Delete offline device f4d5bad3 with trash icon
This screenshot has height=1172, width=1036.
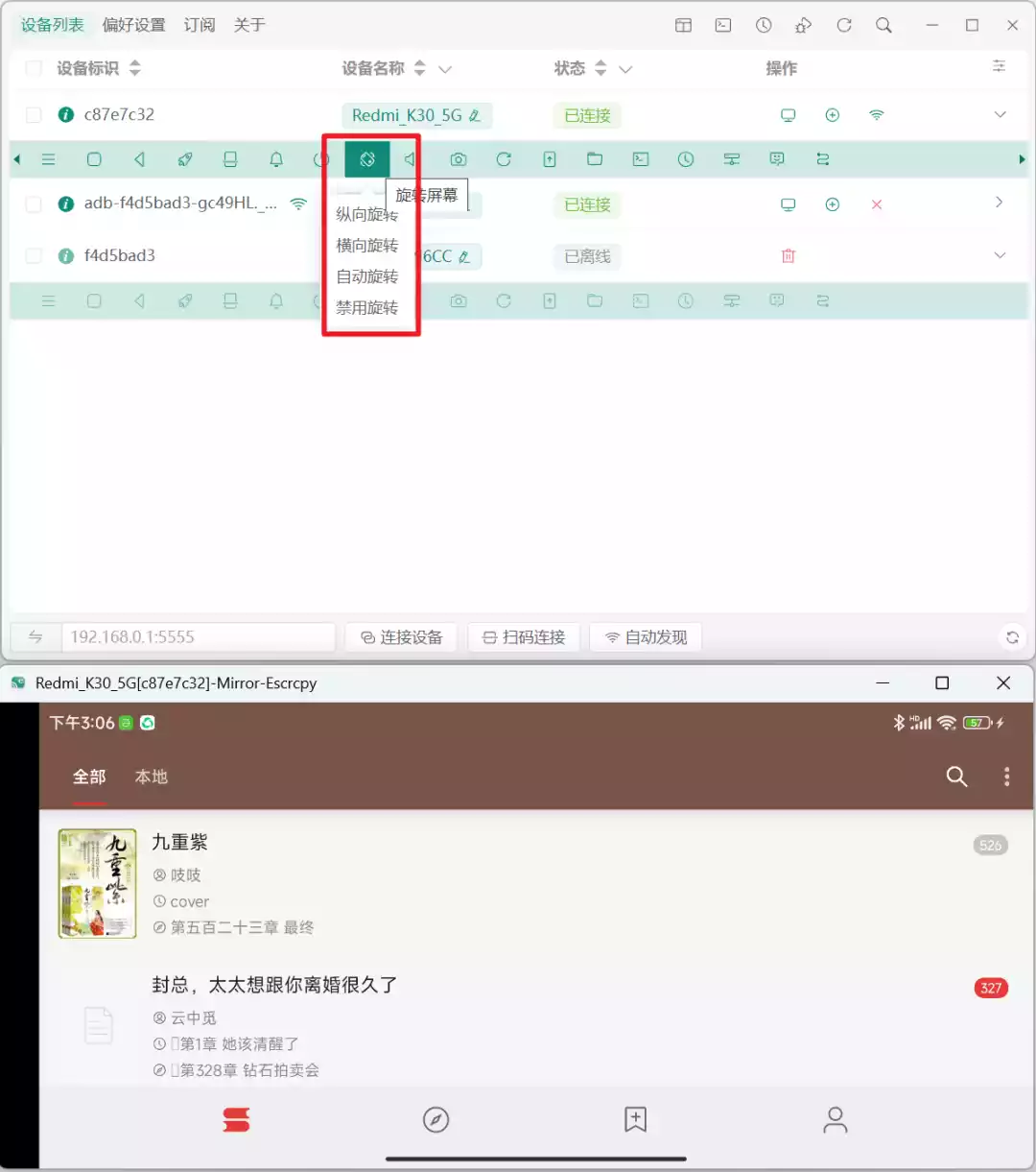point(789,256)
